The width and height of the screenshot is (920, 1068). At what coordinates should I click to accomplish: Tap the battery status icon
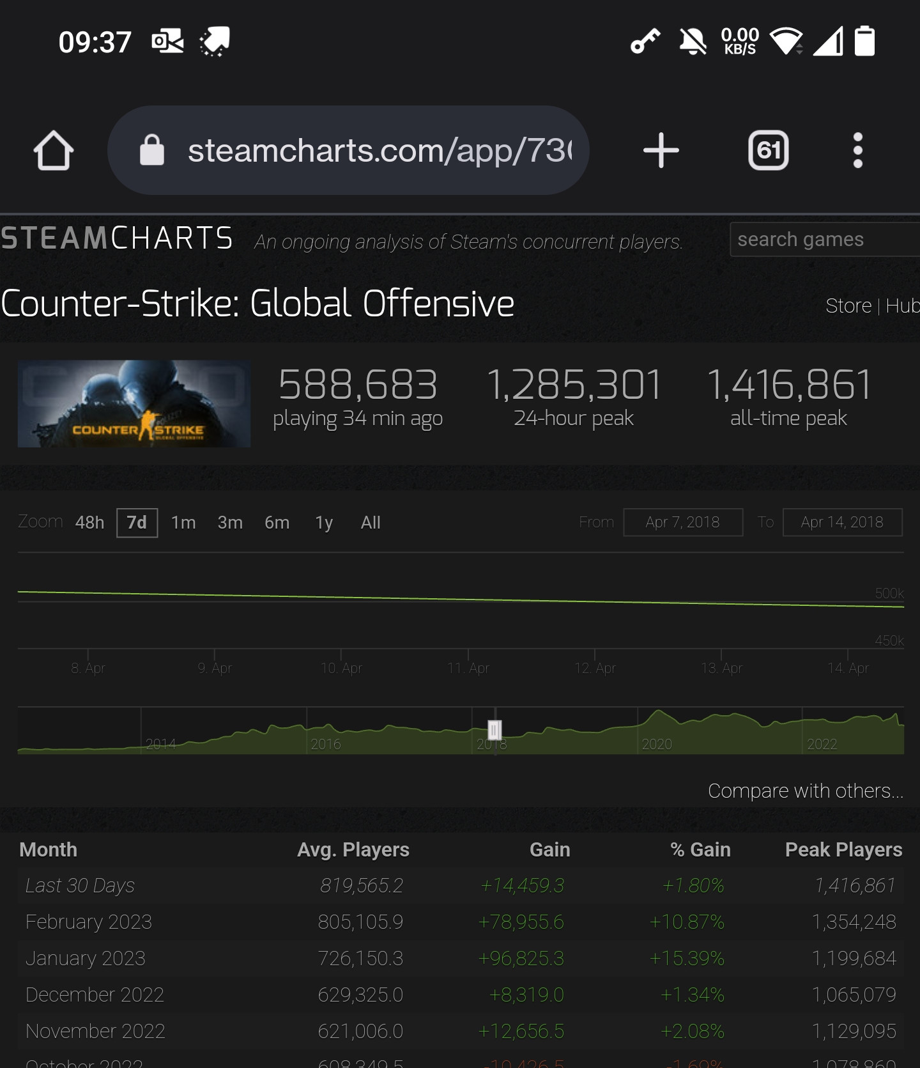pyautogui.click(x=864, y=41)
